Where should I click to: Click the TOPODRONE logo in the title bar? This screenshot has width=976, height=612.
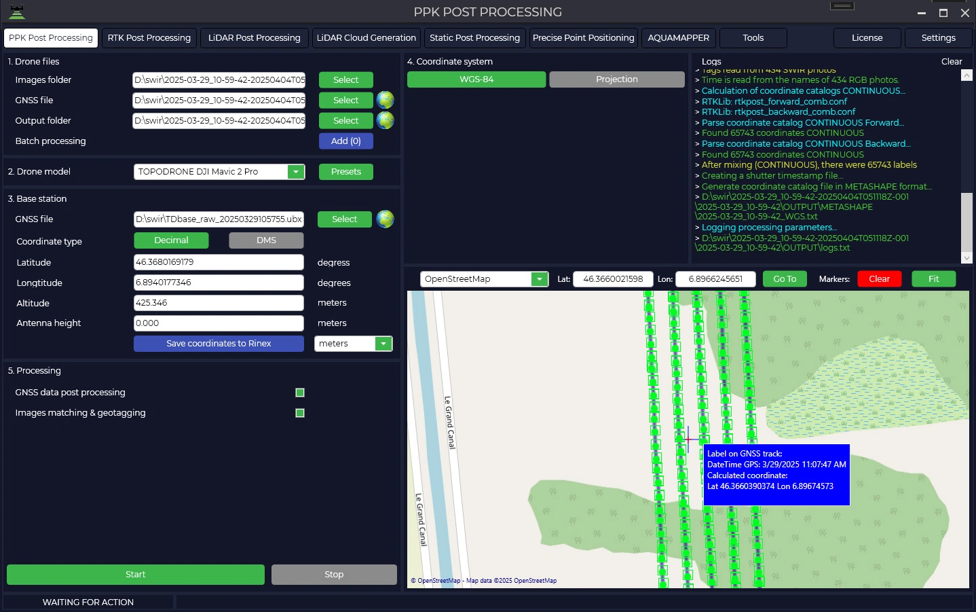click(x=17, y=12)
